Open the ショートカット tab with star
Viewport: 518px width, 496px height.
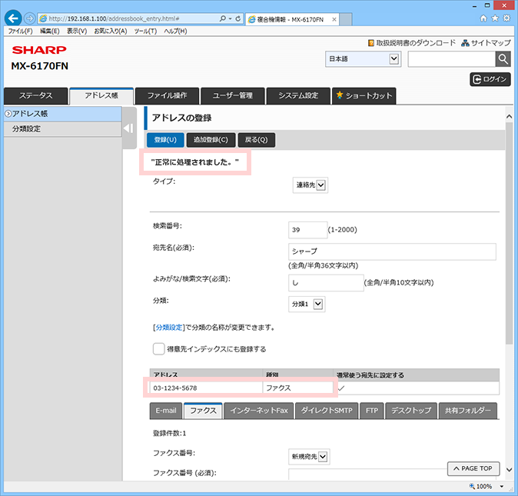364,96
